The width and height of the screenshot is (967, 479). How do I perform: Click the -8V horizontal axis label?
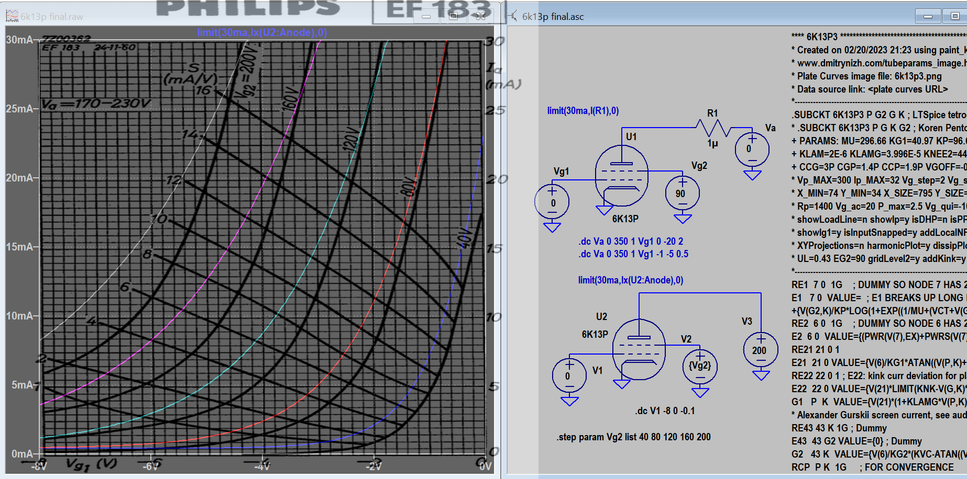click(x=39, y=466)
